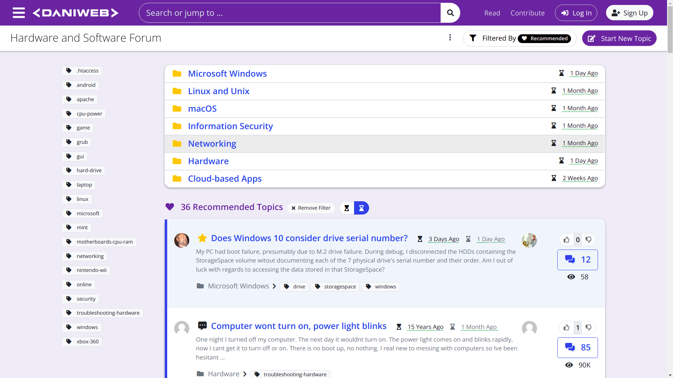
Task: Select the linux tag
Action: click(x=77, y=199)
